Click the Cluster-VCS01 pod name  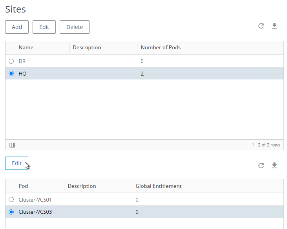[35, 200]
